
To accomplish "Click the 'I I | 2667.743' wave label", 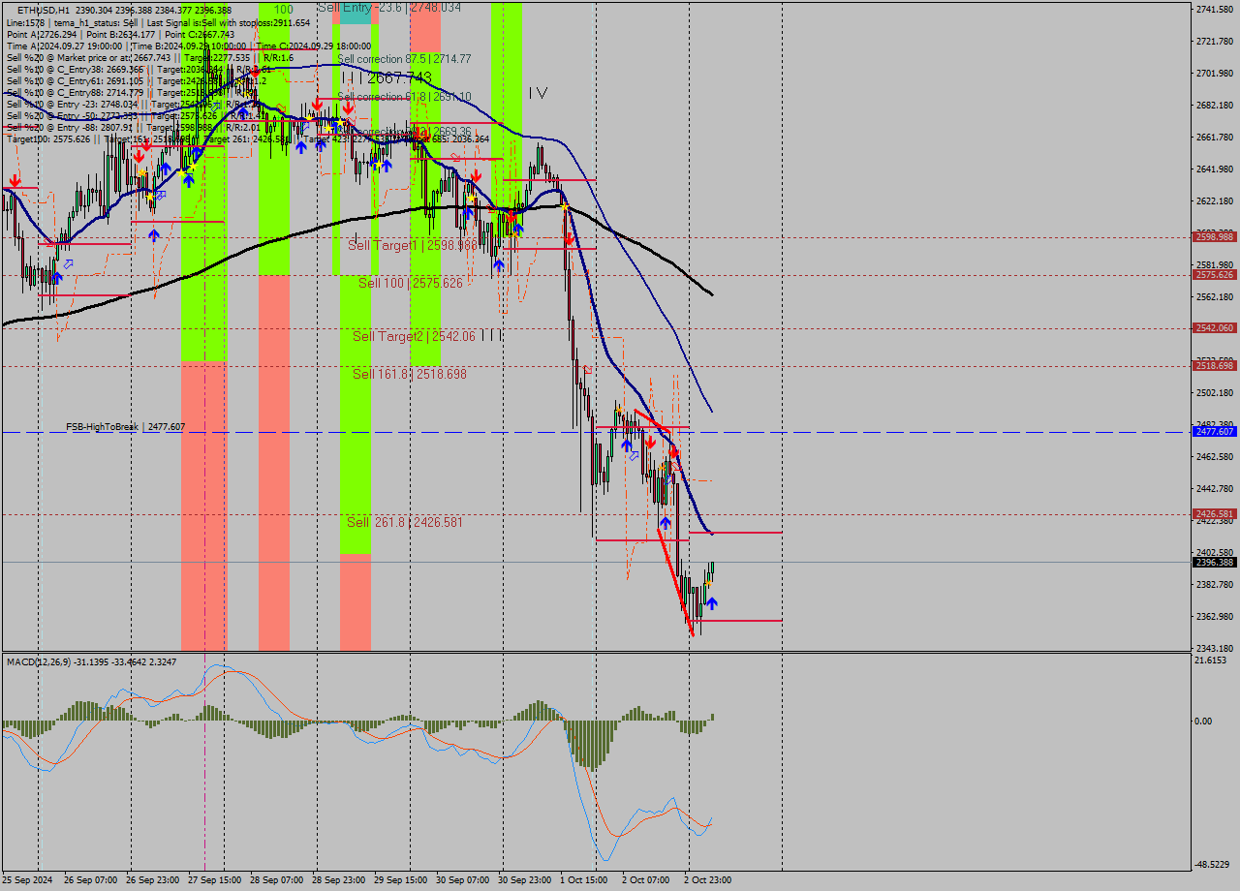I will [386, 77].
